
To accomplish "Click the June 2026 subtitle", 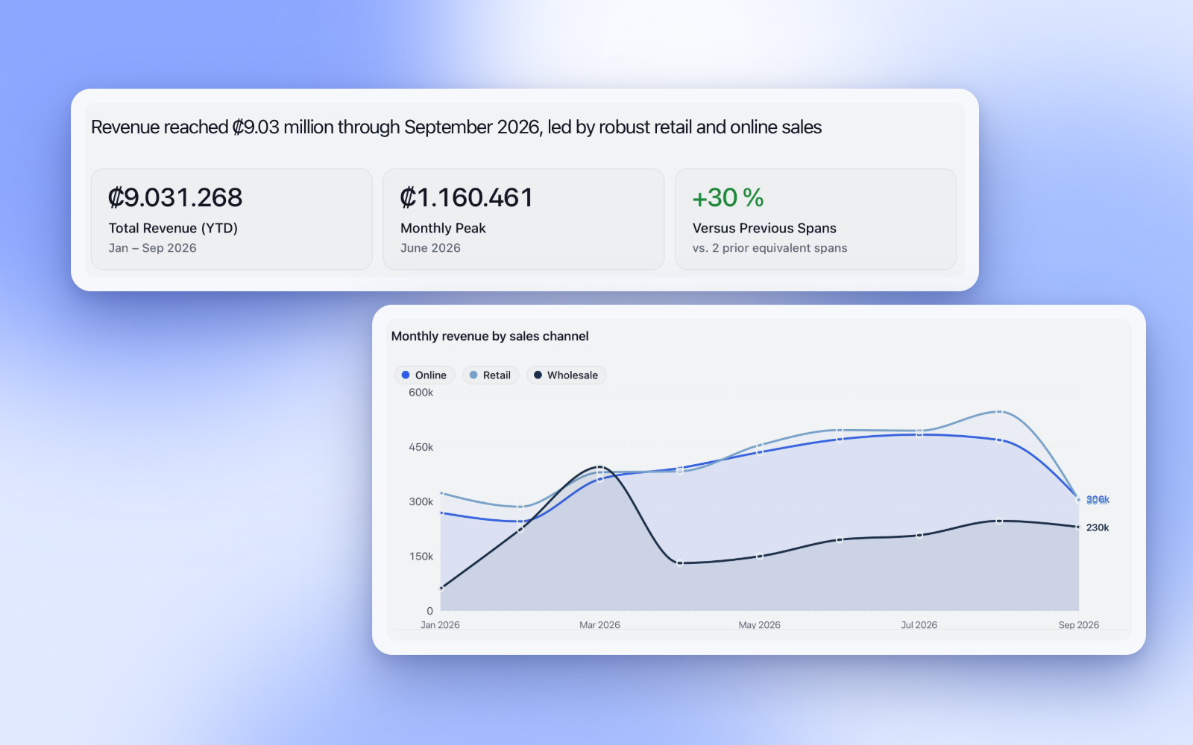I will point(430,248).
